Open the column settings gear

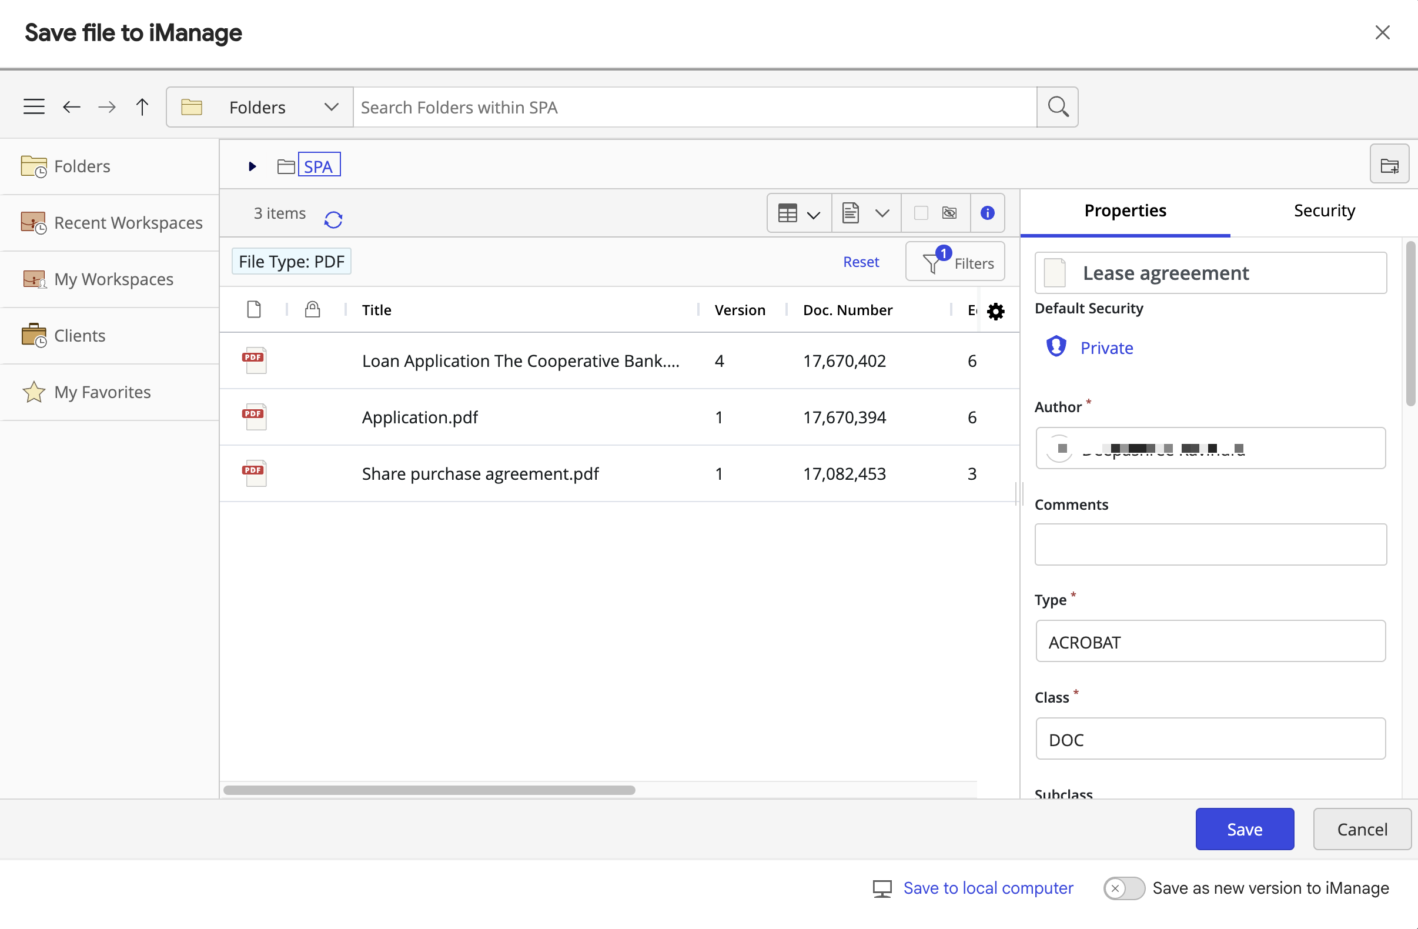coord(995,311)
